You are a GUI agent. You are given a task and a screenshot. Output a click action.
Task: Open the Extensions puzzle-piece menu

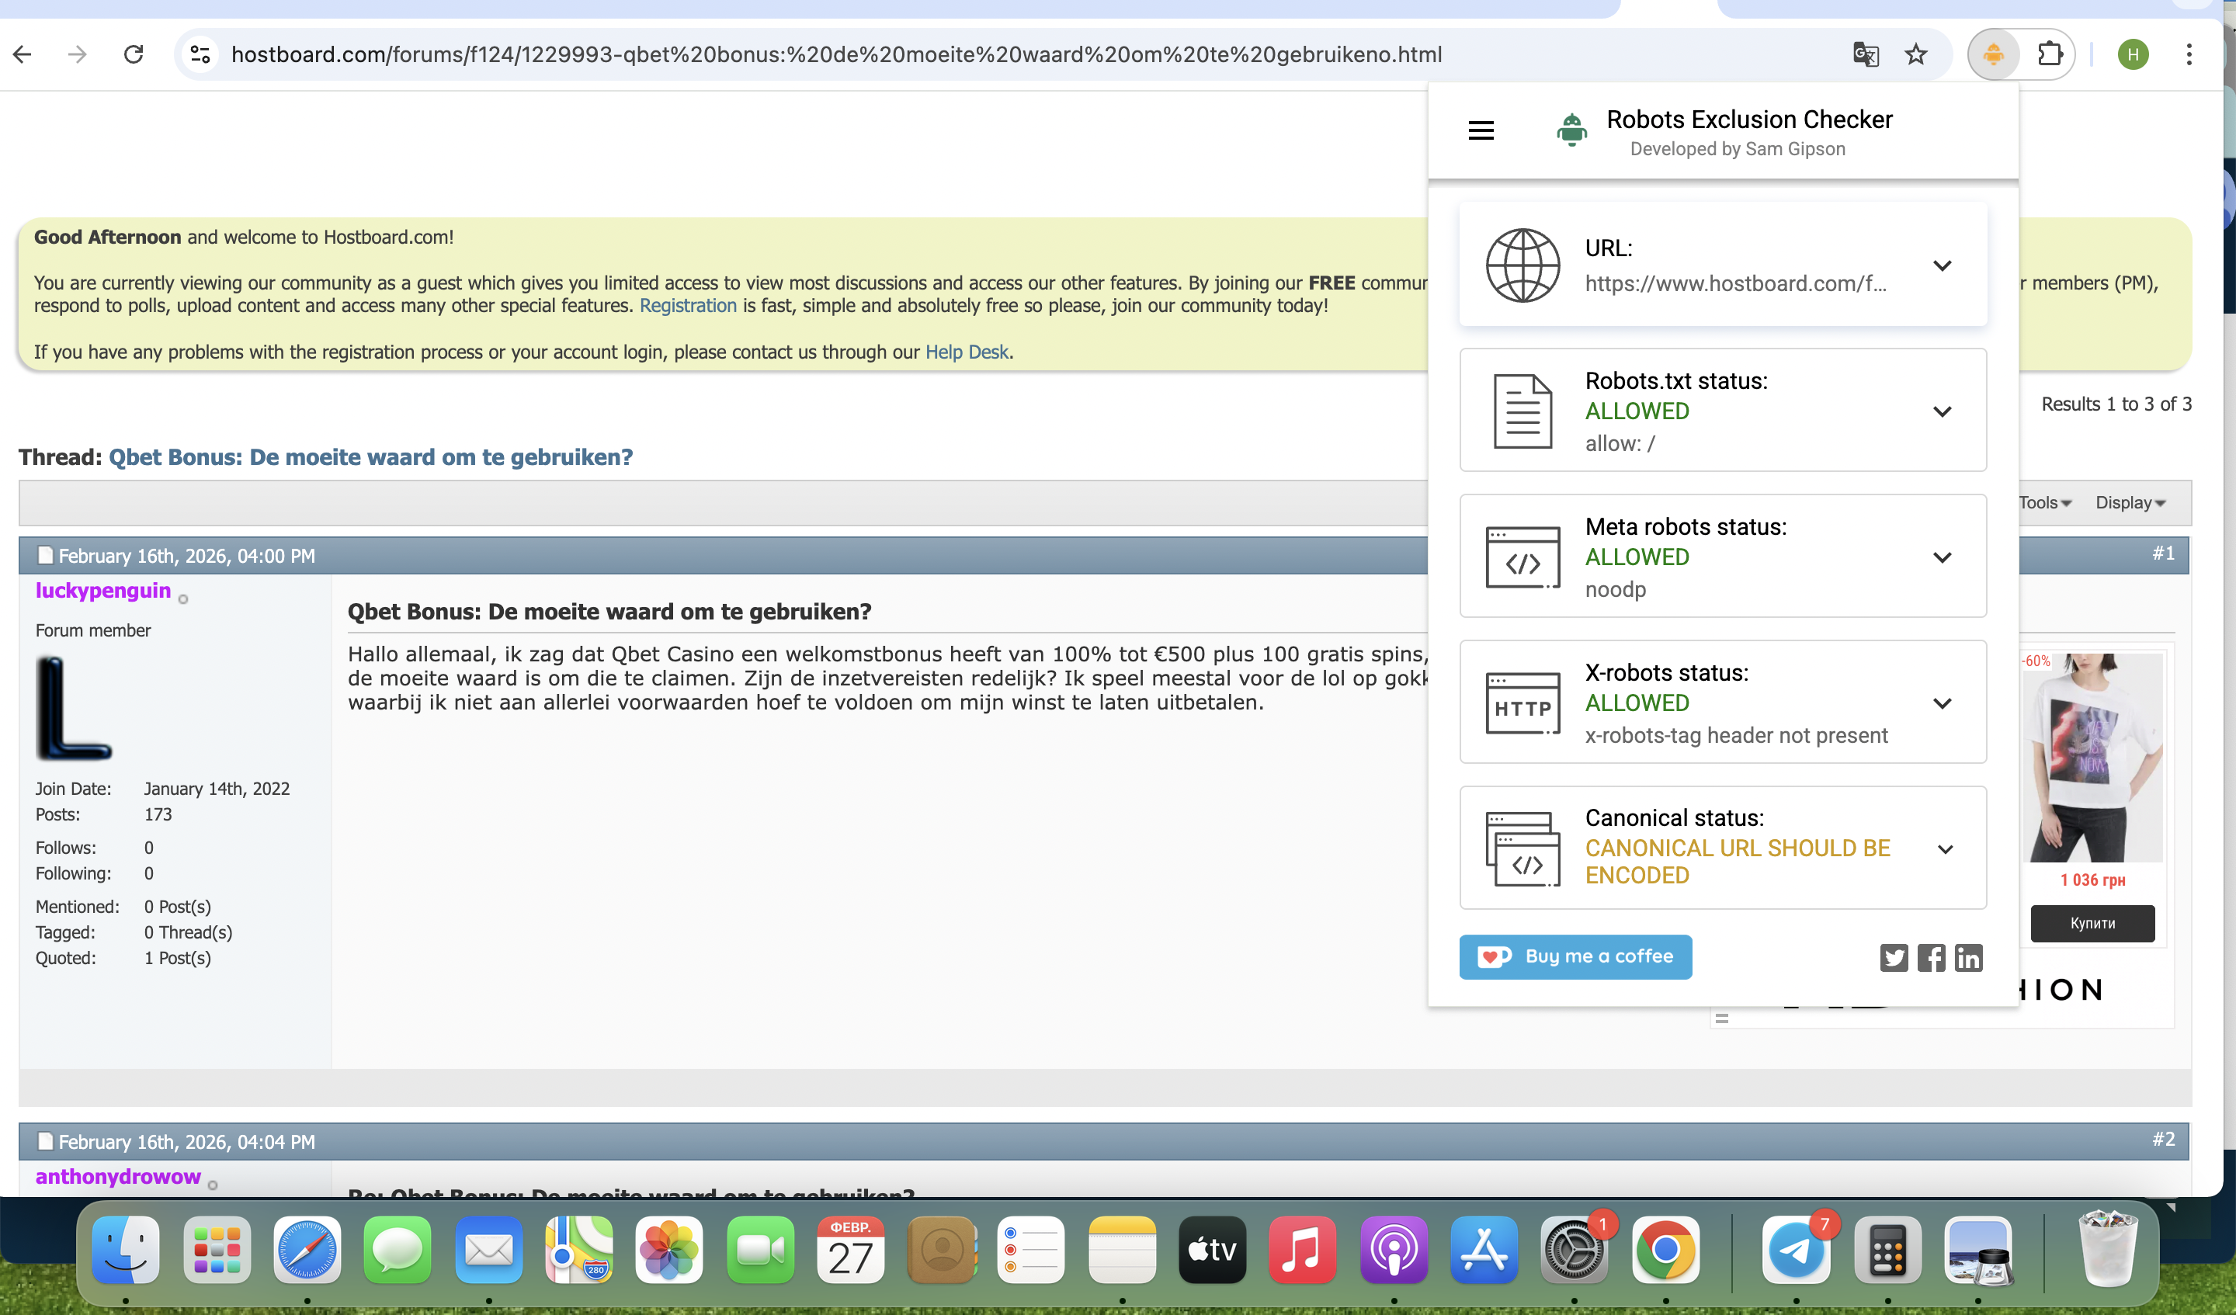point(2050,54)
